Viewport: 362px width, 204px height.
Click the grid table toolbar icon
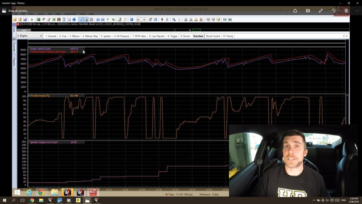pos(91,19)
